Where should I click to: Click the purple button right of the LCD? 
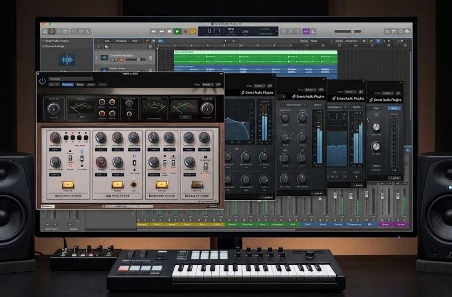coord(306,31)
